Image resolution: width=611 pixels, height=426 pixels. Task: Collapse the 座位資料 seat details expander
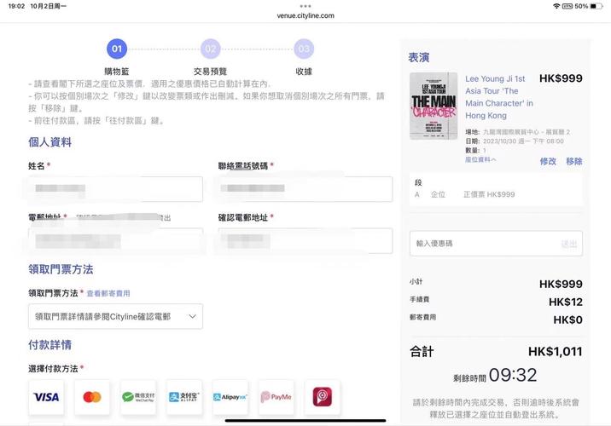(480, 160)
